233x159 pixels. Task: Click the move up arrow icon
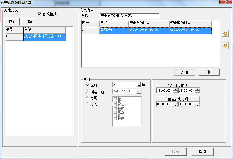[225, 34]
